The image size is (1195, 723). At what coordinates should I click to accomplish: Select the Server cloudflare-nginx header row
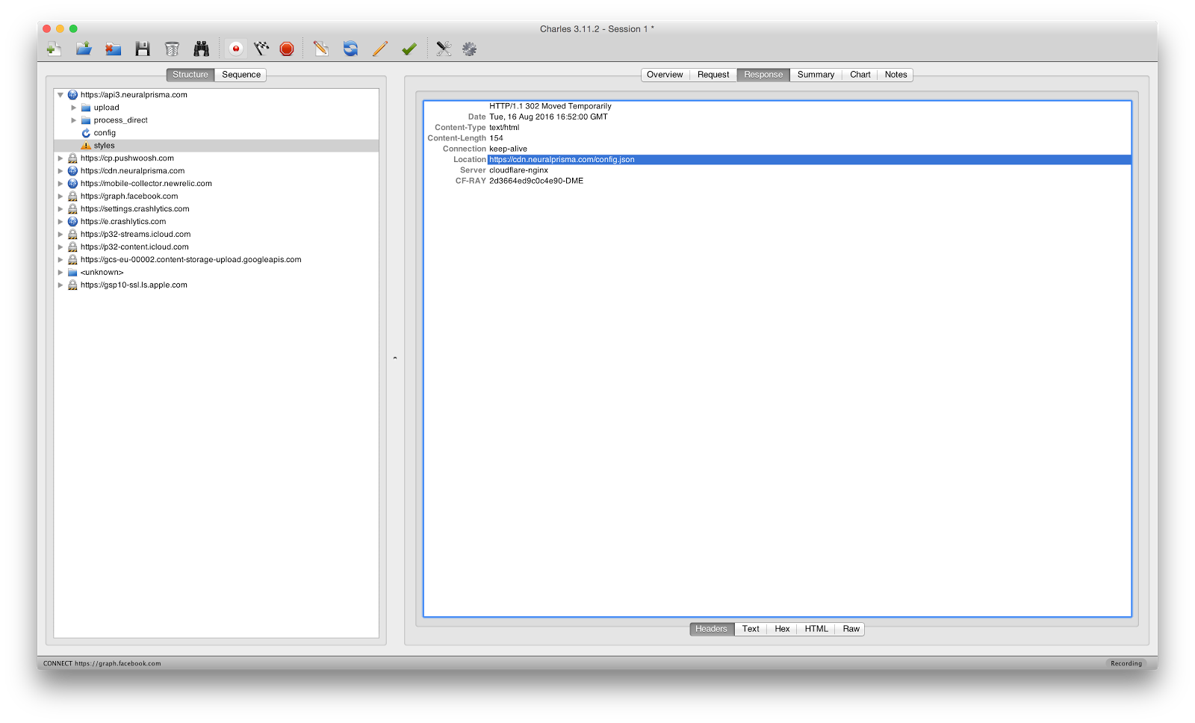[777, 170]
